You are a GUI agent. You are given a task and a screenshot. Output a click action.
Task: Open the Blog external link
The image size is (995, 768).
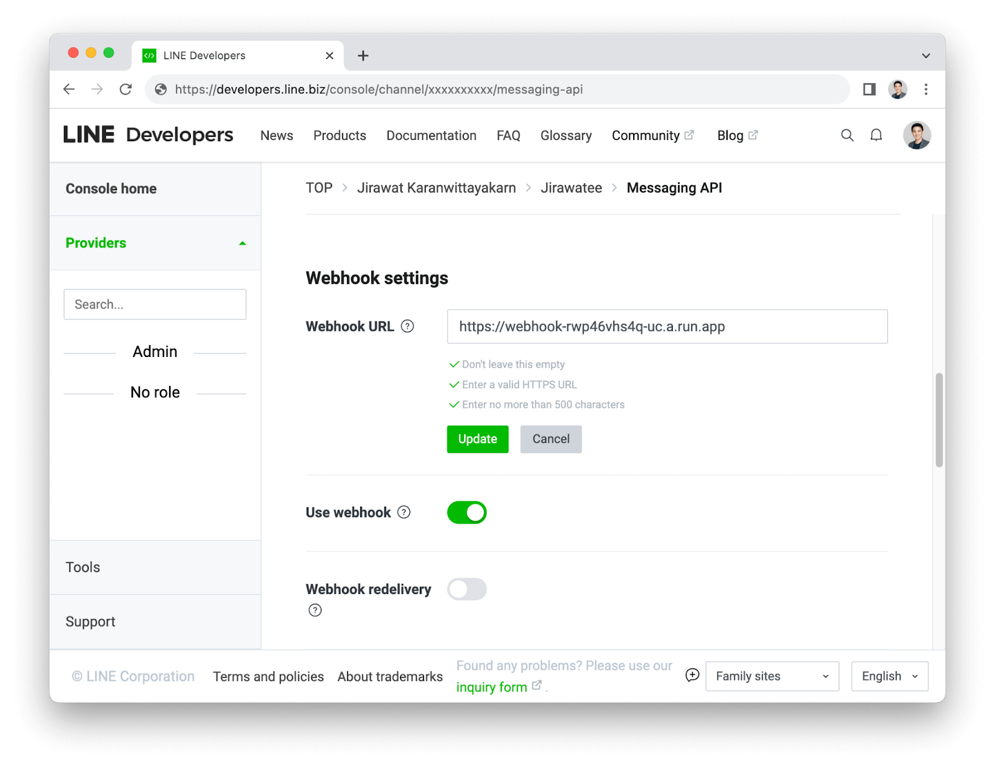point(737,136)
